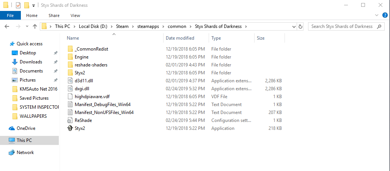The image size is (390, 171).
Task: Click Steam breadcrumb in address bar
Action: click(x=122, y=26)
